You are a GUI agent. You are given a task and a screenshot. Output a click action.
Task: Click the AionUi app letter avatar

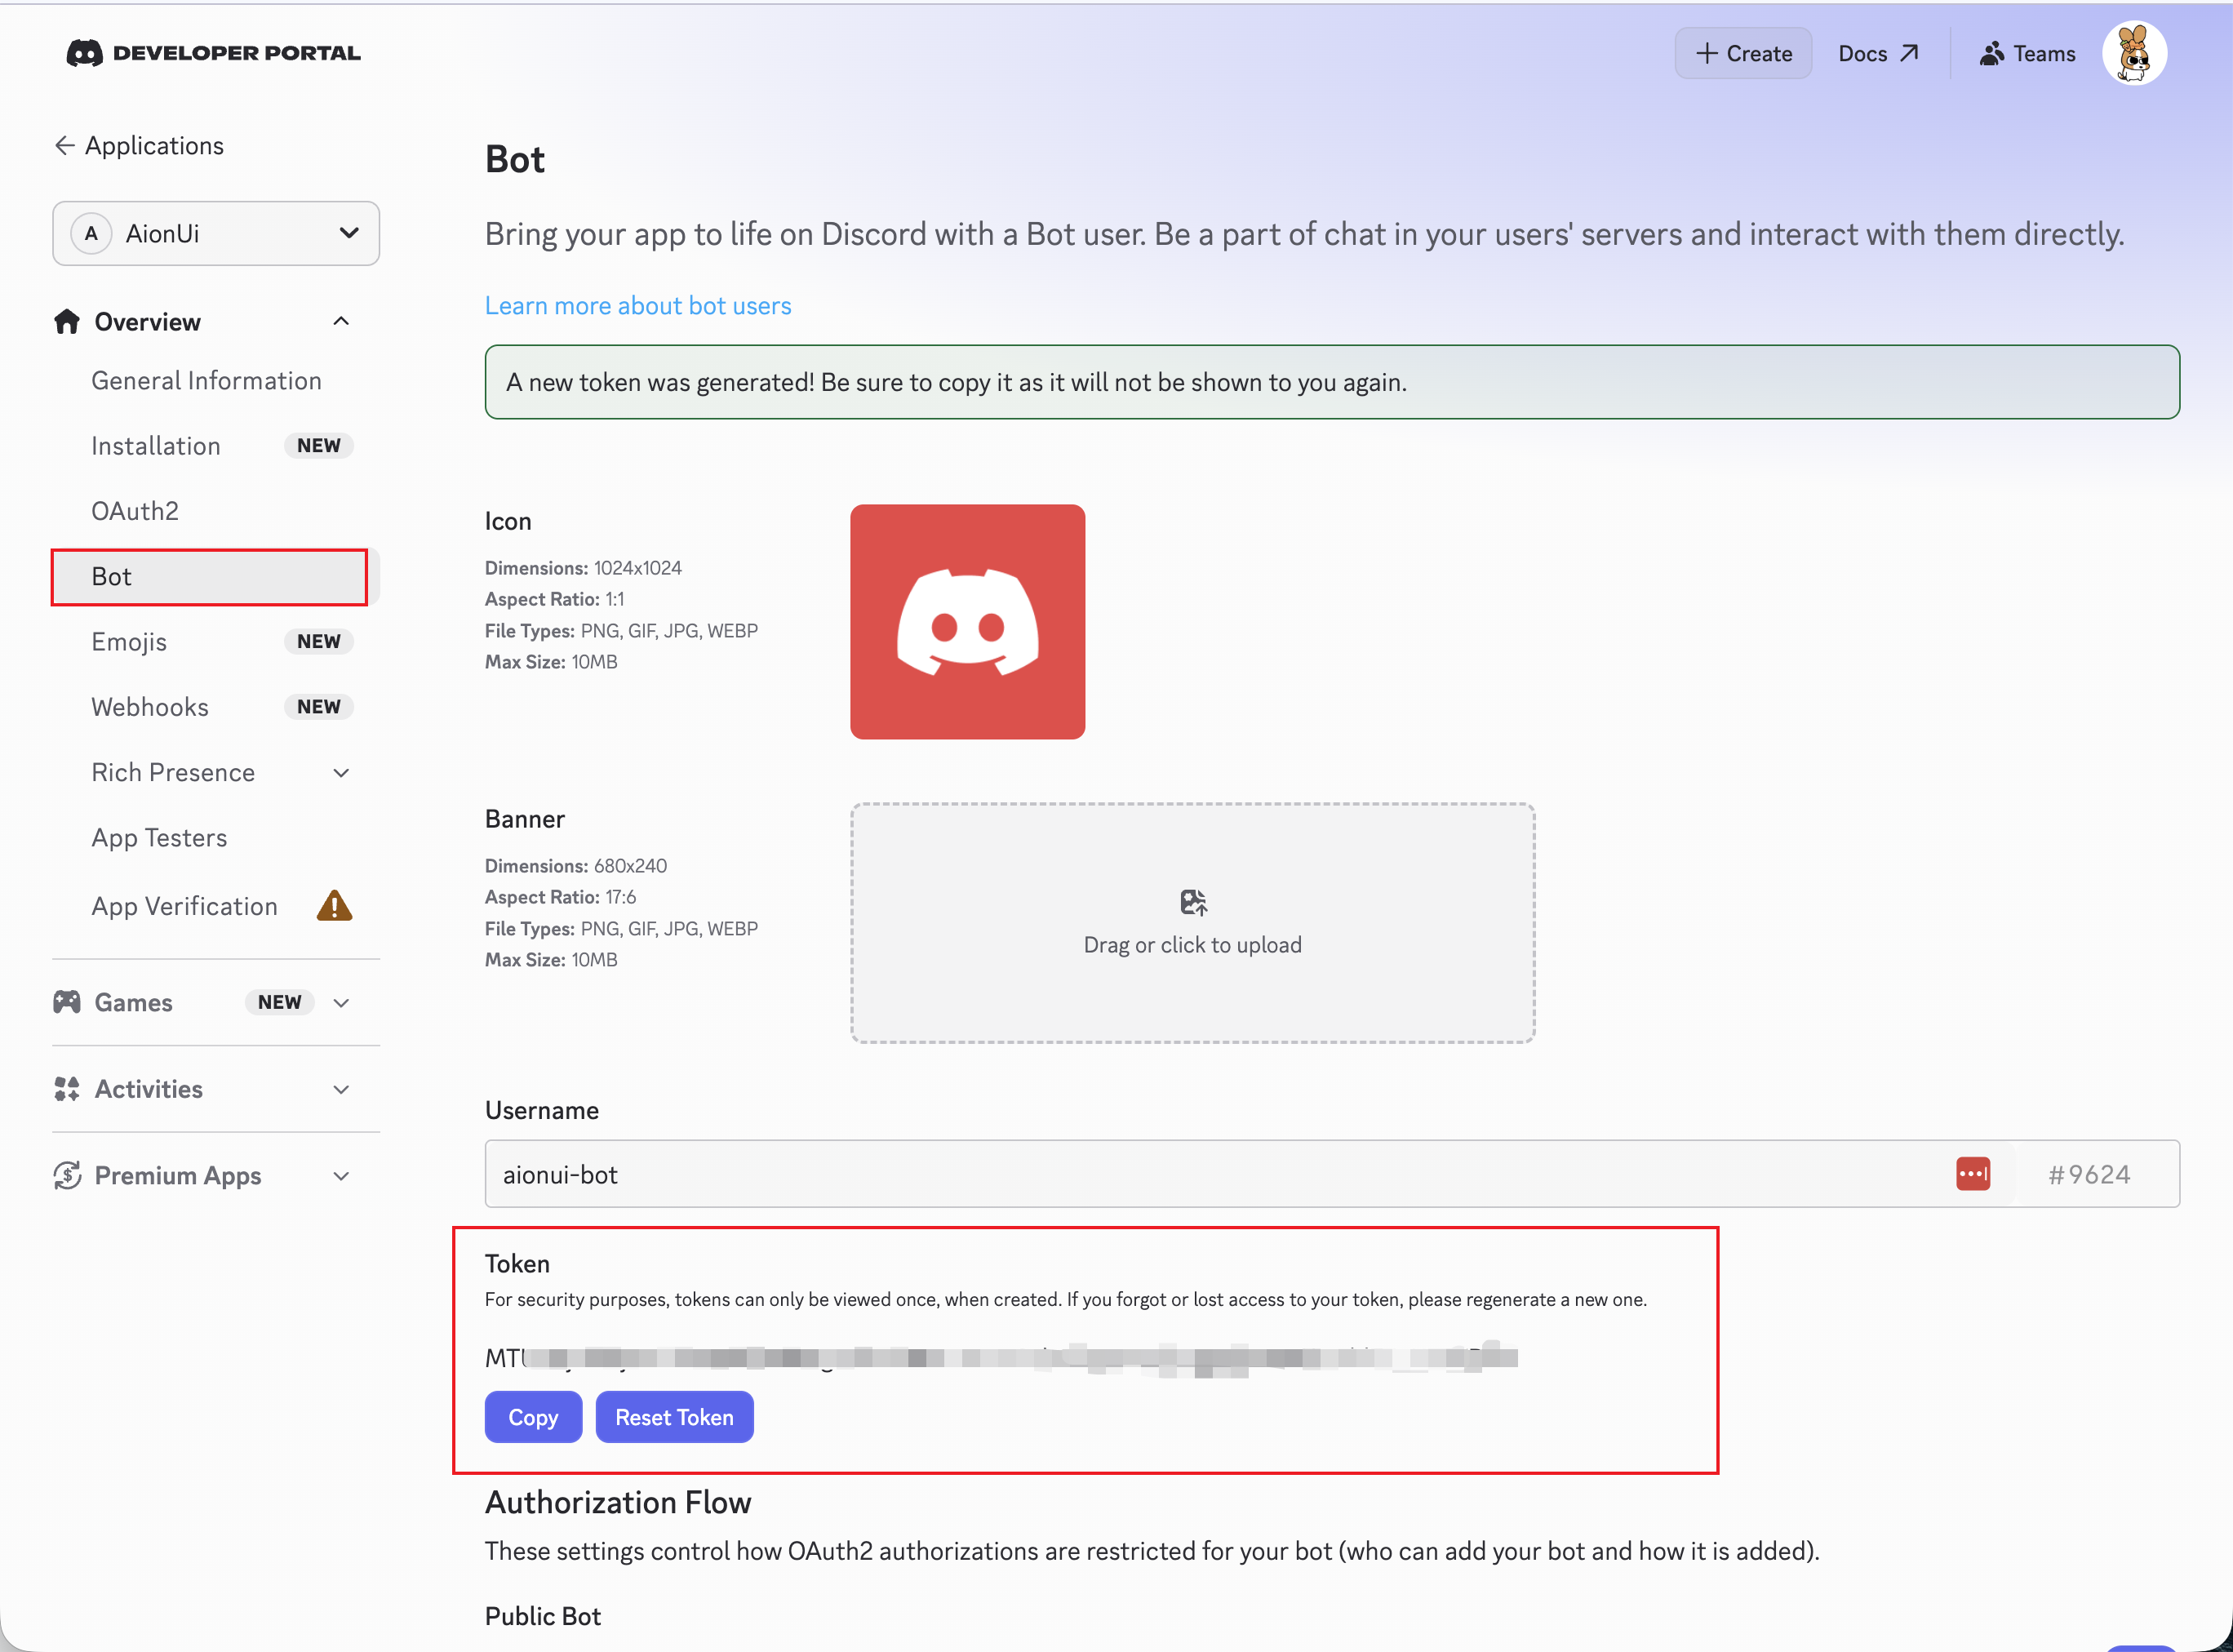(91, 233)
